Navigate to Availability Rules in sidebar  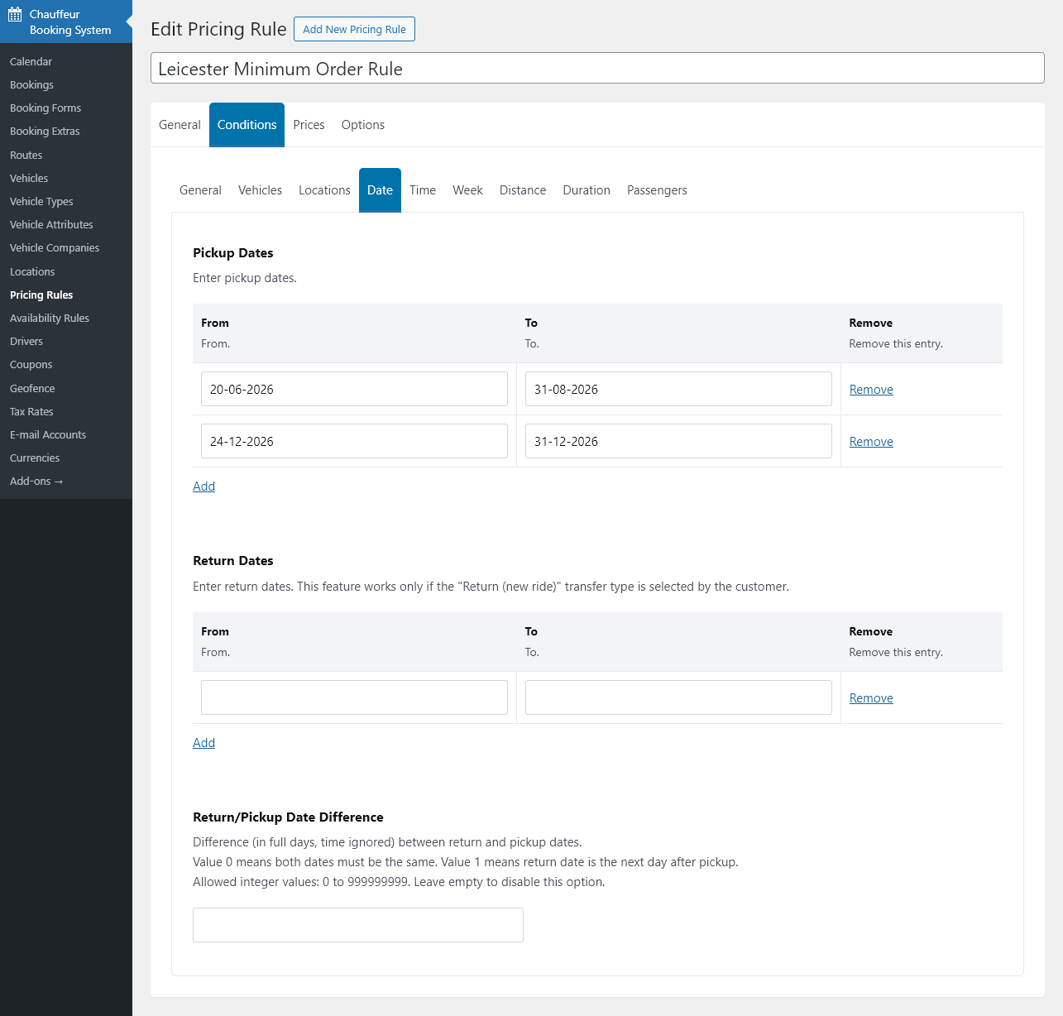[x=50, y=319]
